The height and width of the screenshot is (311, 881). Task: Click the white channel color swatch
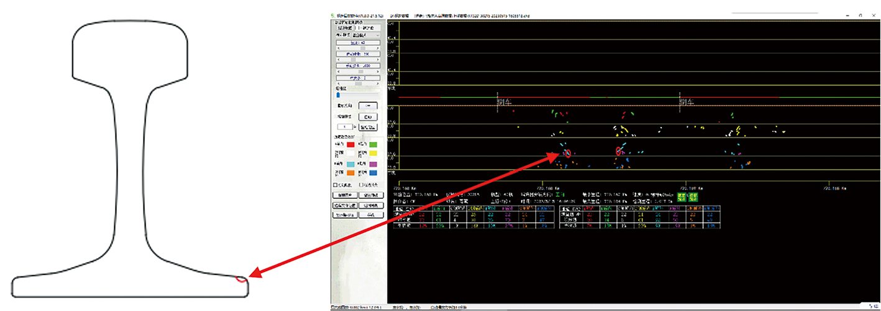350,154
